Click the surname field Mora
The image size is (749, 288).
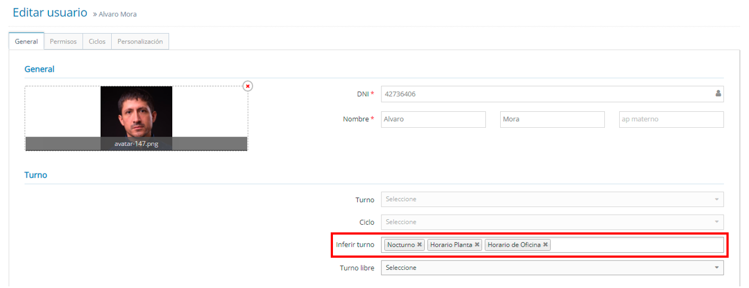coord(551,119)
